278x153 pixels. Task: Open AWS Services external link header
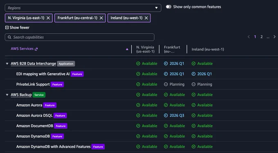[x=24, y=49]
